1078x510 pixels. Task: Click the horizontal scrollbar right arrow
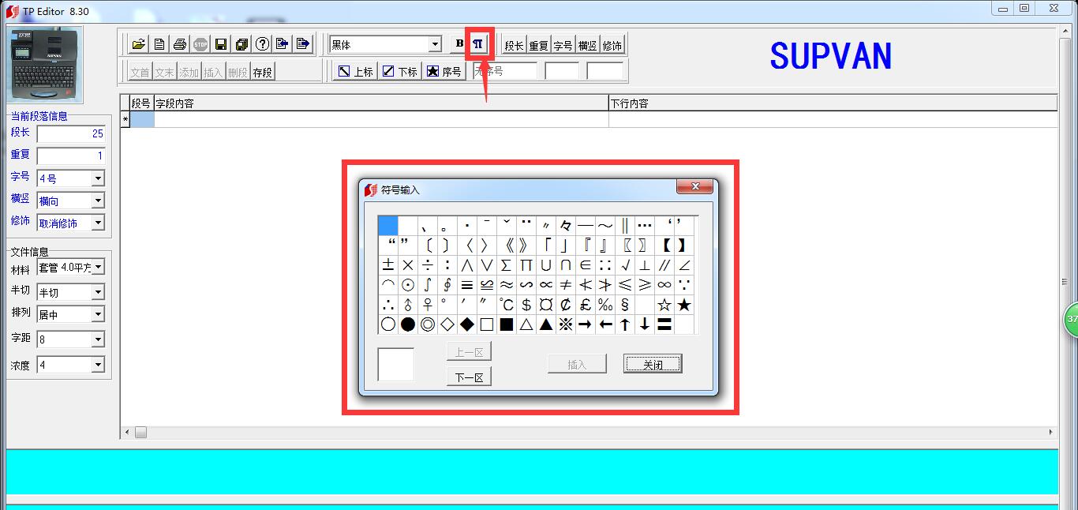tap(1051, 433)
